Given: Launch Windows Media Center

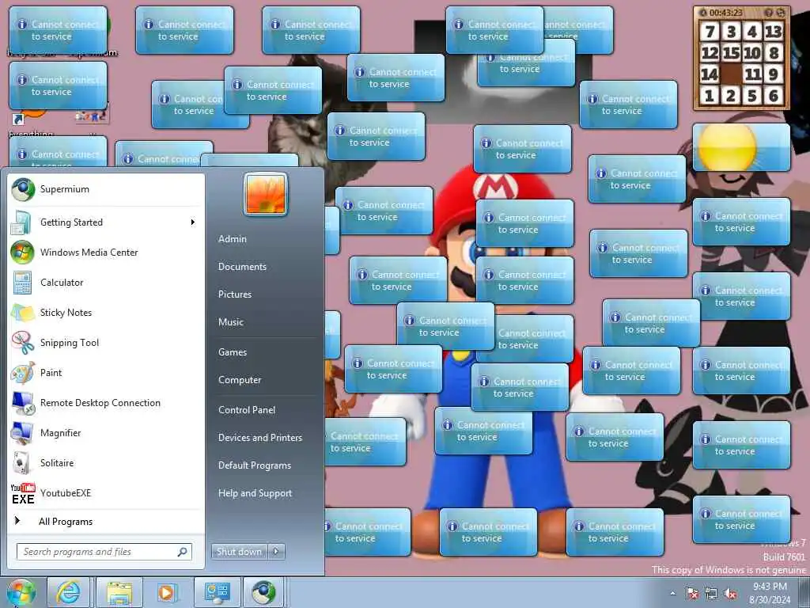Looking at the screenshot, I should click(x=106, y=253).
